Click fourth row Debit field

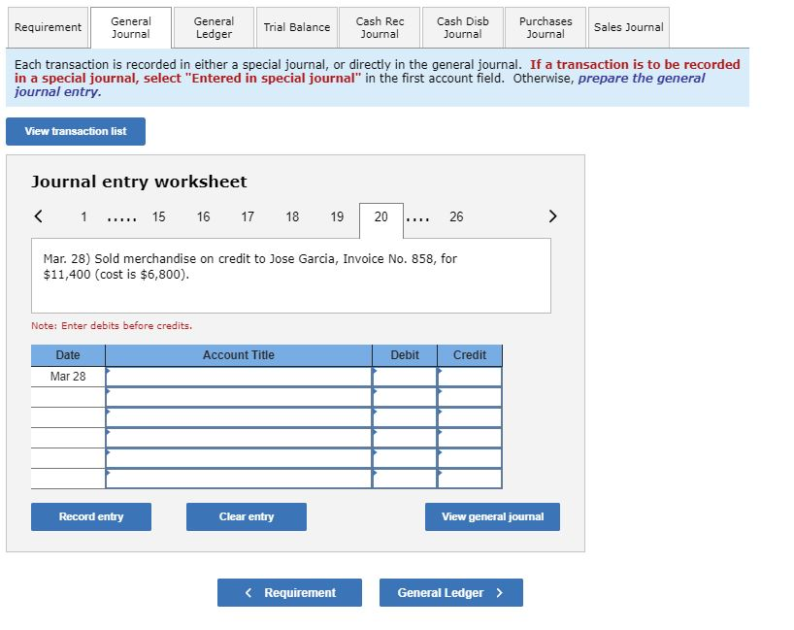[x=405, y=438]
